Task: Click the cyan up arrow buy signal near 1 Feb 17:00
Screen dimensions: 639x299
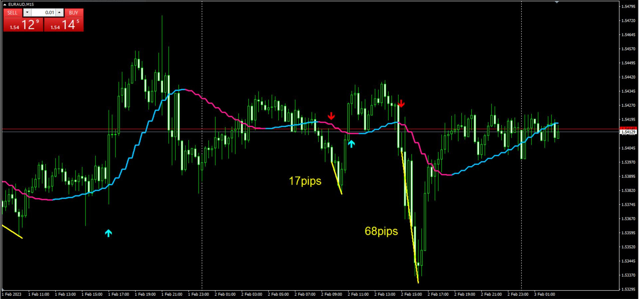Action: tap(108, 233)
